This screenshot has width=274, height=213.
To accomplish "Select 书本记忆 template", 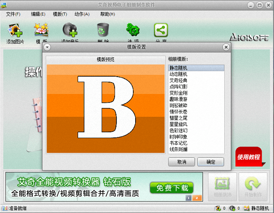I will click(x=196, y=143).
